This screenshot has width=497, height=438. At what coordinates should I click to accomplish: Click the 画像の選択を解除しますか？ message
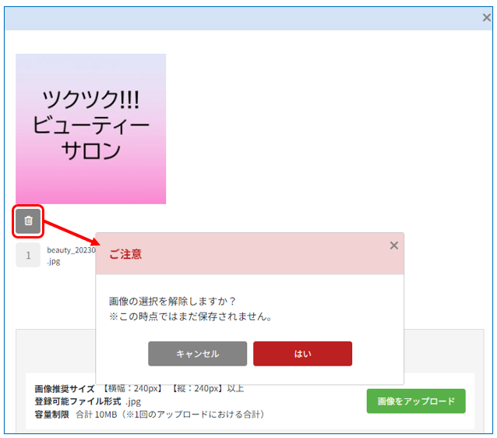pyautogui.click(x=172, y=301)
